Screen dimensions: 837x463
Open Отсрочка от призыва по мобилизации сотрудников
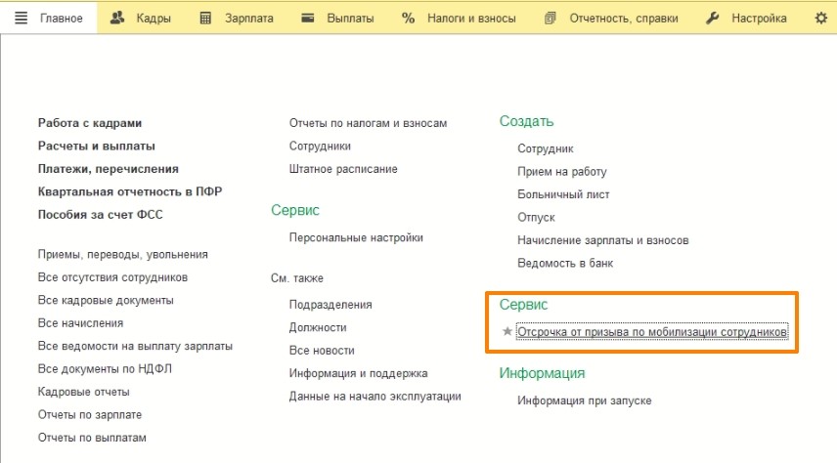click(x=652, y=332)
